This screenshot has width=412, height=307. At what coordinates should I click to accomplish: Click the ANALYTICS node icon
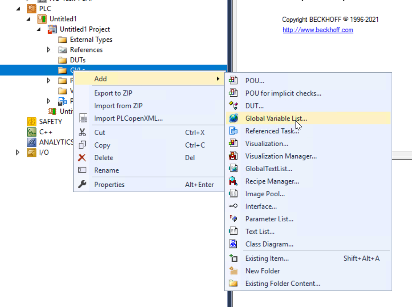point(32,142)
